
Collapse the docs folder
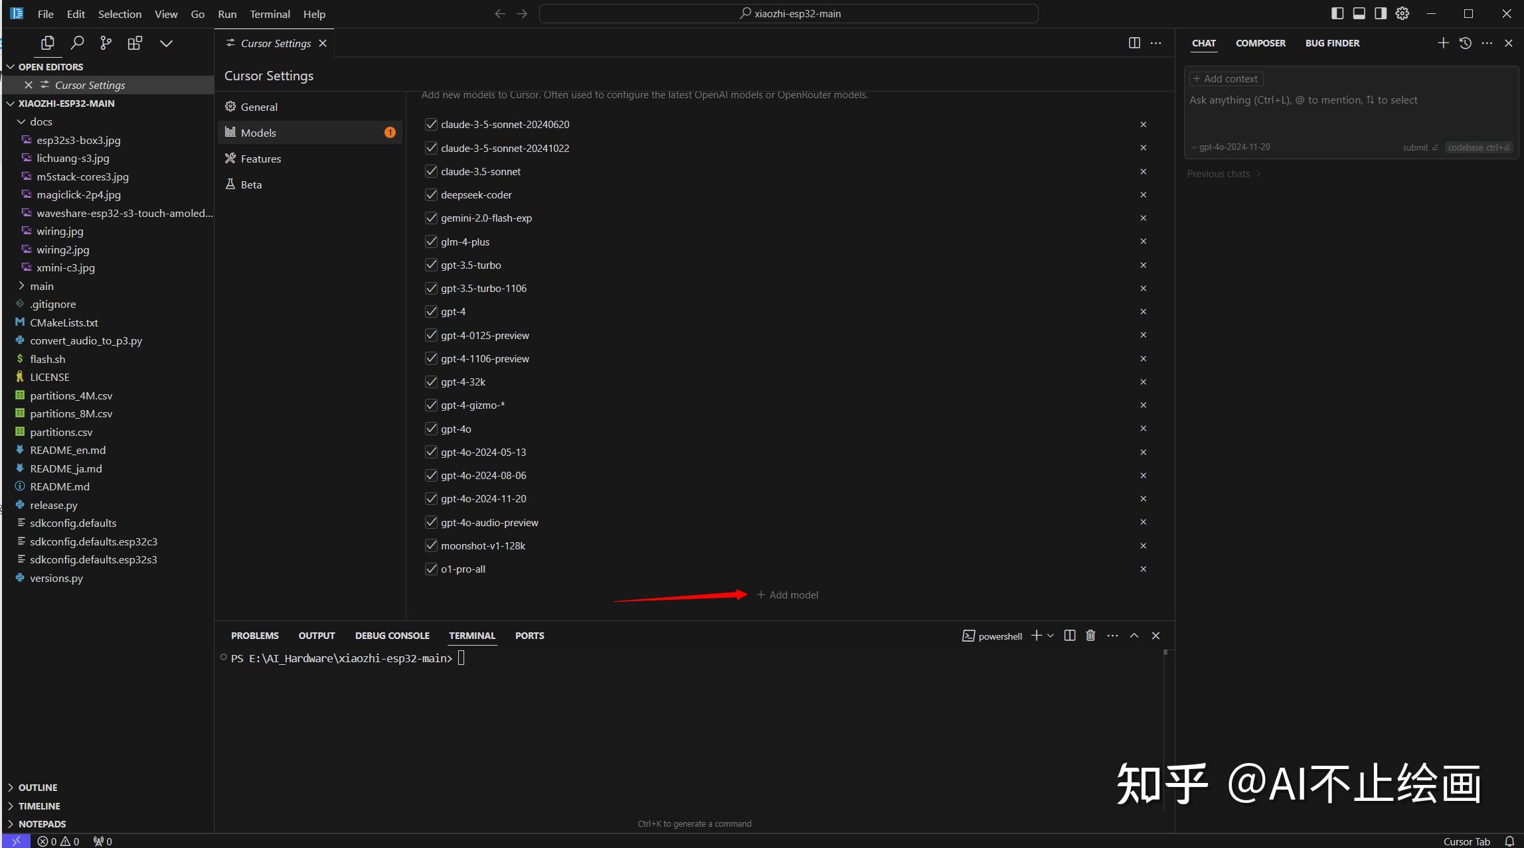click(21, 121)
